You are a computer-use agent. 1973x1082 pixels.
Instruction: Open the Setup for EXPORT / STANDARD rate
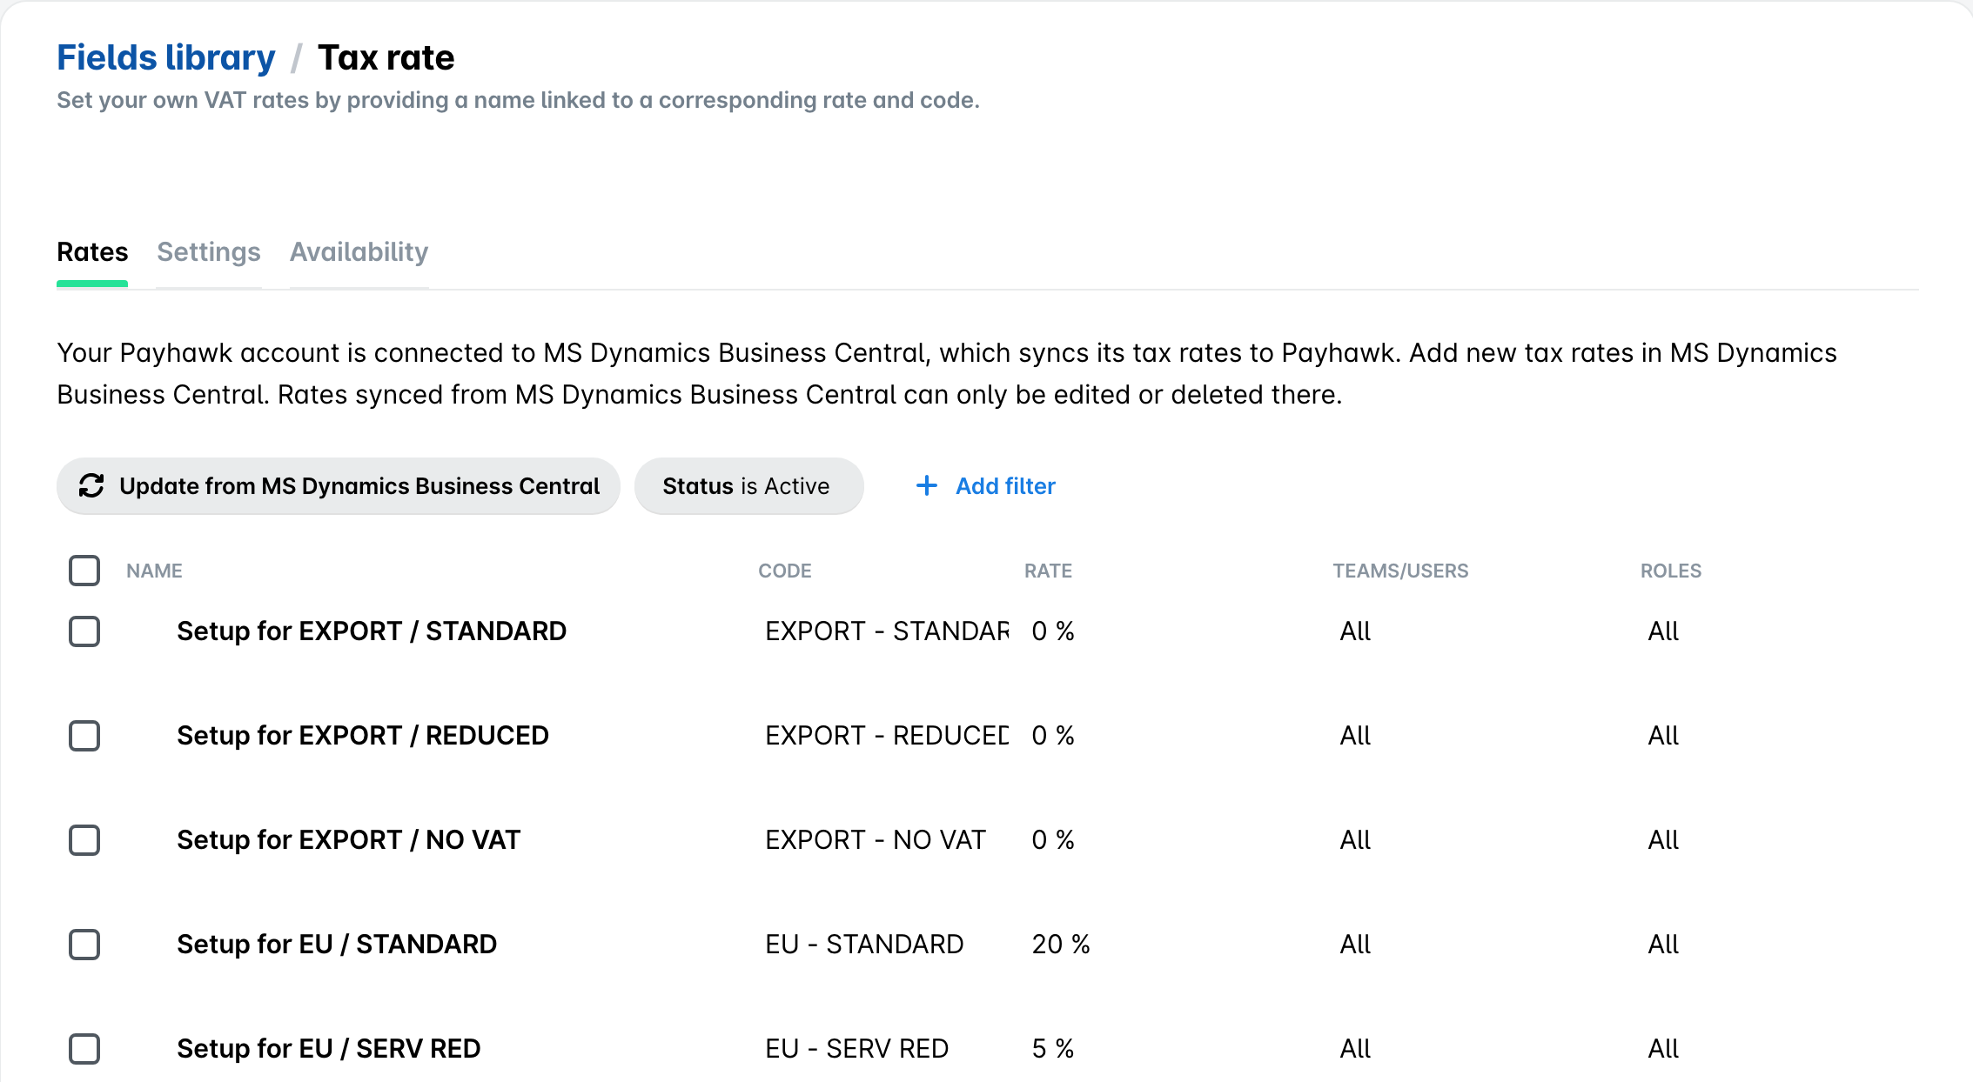(372, 631)
